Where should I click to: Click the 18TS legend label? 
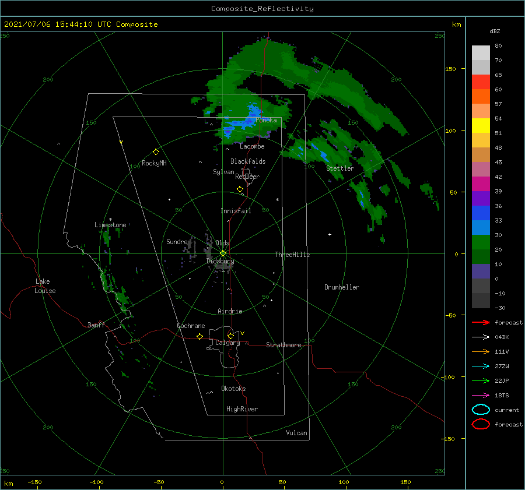502,396
